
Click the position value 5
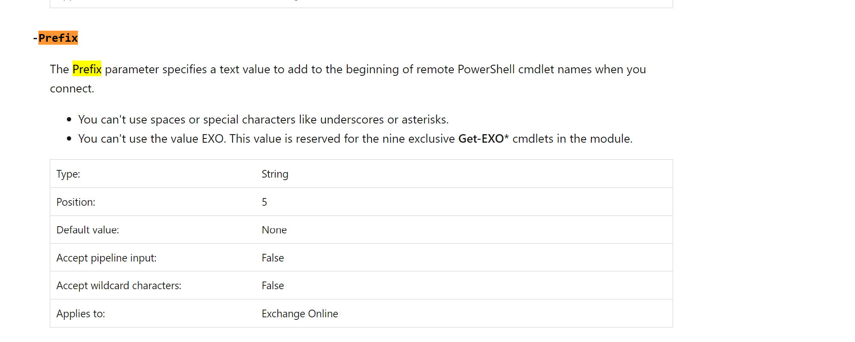[x=265, y=202]
